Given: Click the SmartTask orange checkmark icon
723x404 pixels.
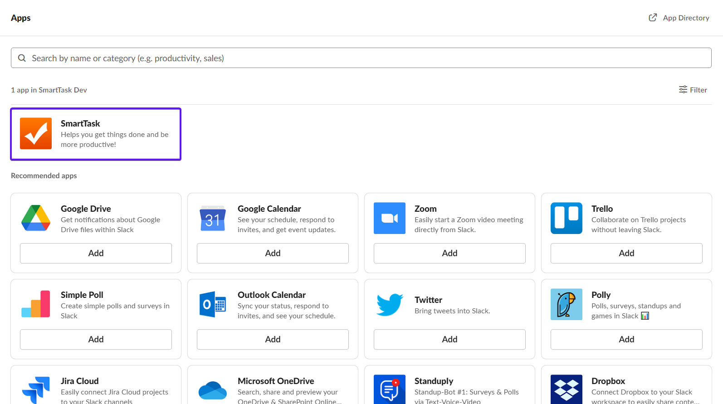Looking at the screenshot, I should point(36,133).
